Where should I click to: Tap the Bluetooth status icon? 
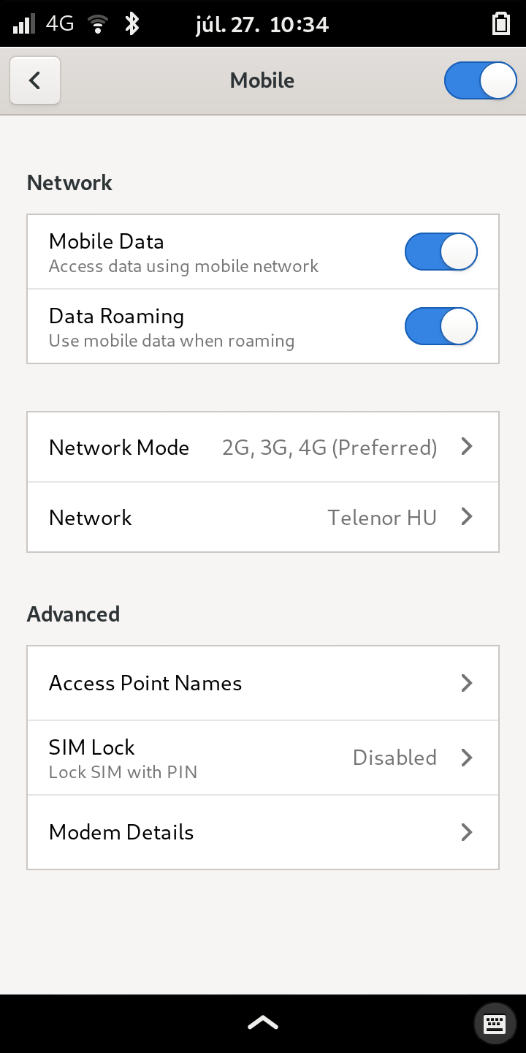pyautogui.click(x=131, y=24)
